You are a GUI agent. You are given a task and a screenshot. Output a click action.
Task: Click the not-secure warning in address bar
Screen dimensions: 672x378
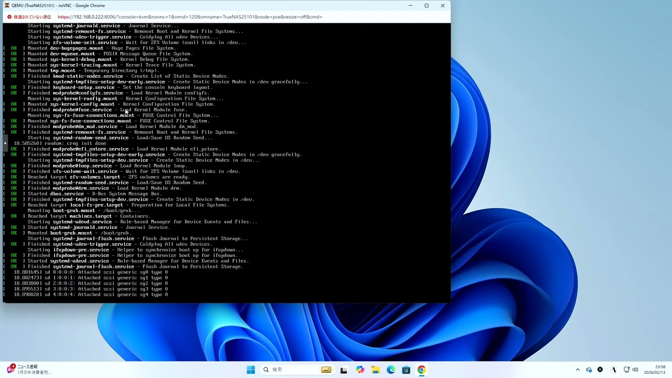pyautogui.click(x=29, y=17)
